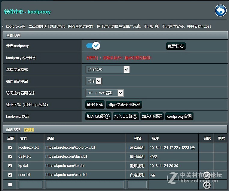Click the yellow 说明 link
This screenshot has height=191, width=229.
click(29, 129)
